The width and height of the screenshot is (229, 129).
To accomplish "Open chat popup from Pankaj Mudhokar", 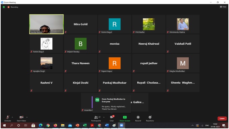I will tap(112, 104).
